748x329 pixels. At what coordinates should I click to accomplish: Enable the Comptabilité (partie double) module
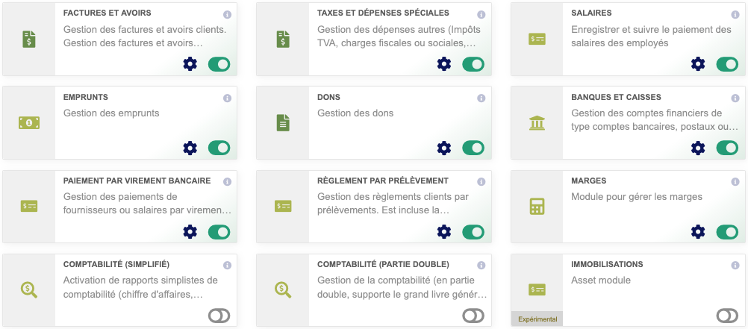(473, 316)
